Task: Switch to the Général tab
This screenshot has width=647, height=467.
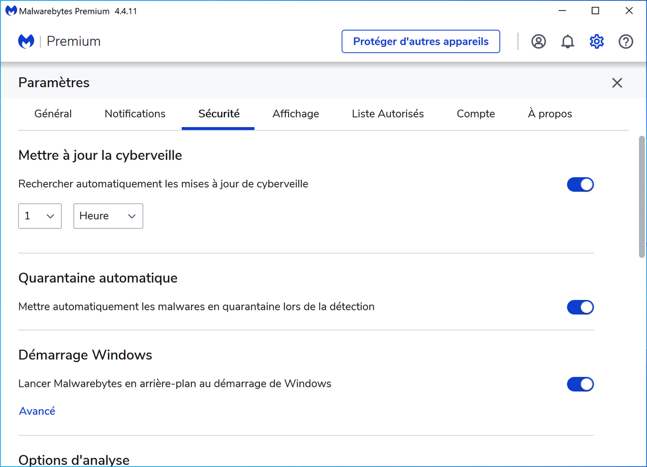Action: coord(53,114)
